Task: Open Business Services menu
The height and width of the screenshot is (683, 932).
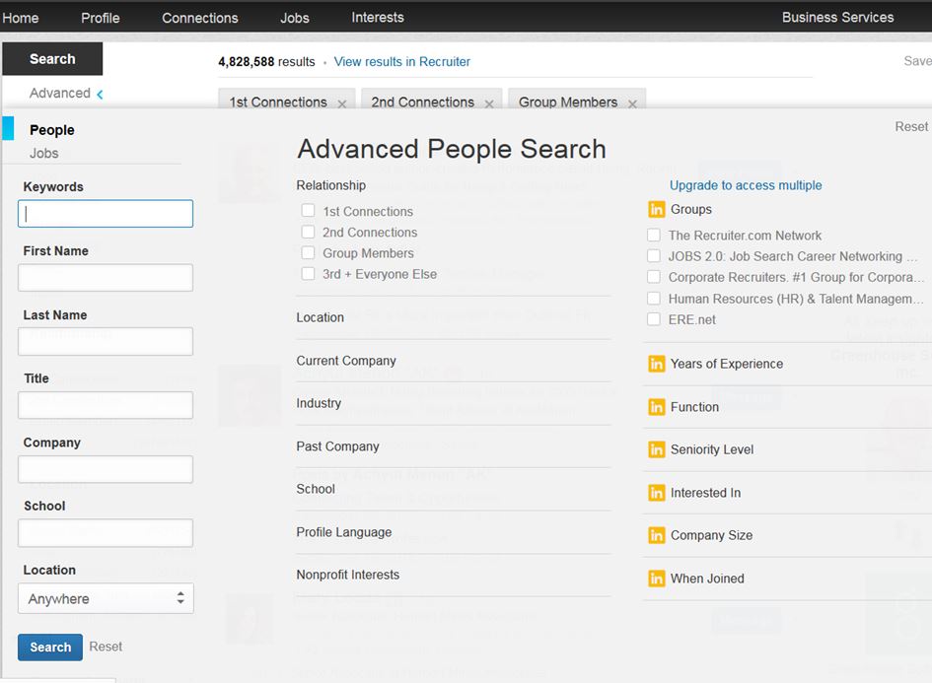Action: [x=837, y=18]
